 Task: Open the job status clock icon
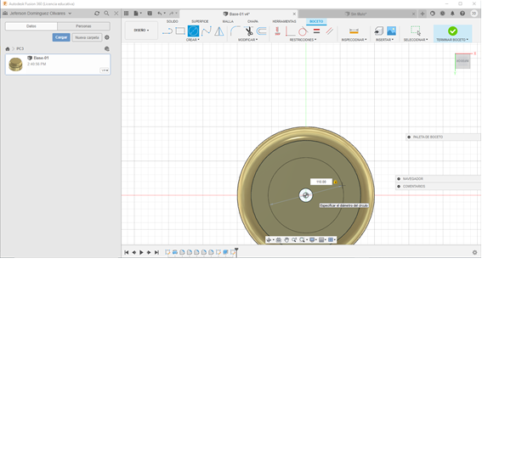tap(442, 14)
